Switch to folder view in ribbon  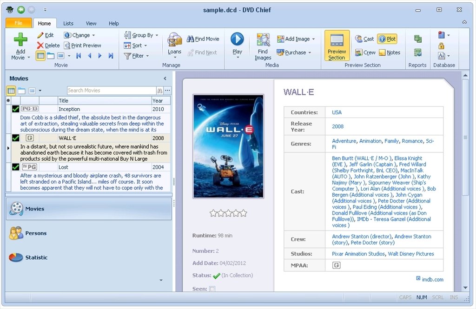[51, 56]
